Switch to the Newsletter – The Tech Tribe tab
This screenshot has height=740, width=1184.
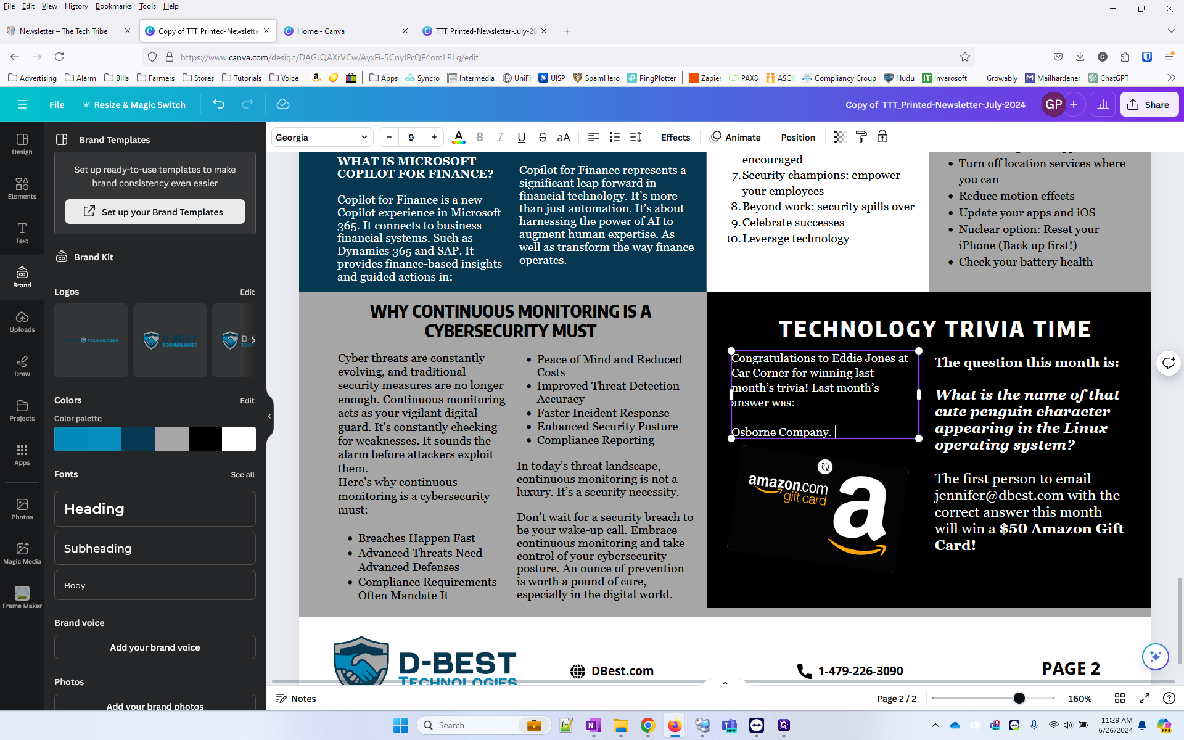click(64, 31)
